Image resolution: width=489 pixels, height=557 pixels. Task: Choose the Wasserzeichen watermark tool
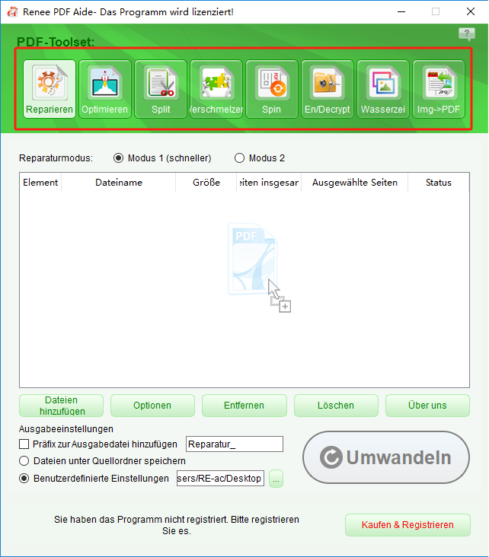click(x=383, y=89)
